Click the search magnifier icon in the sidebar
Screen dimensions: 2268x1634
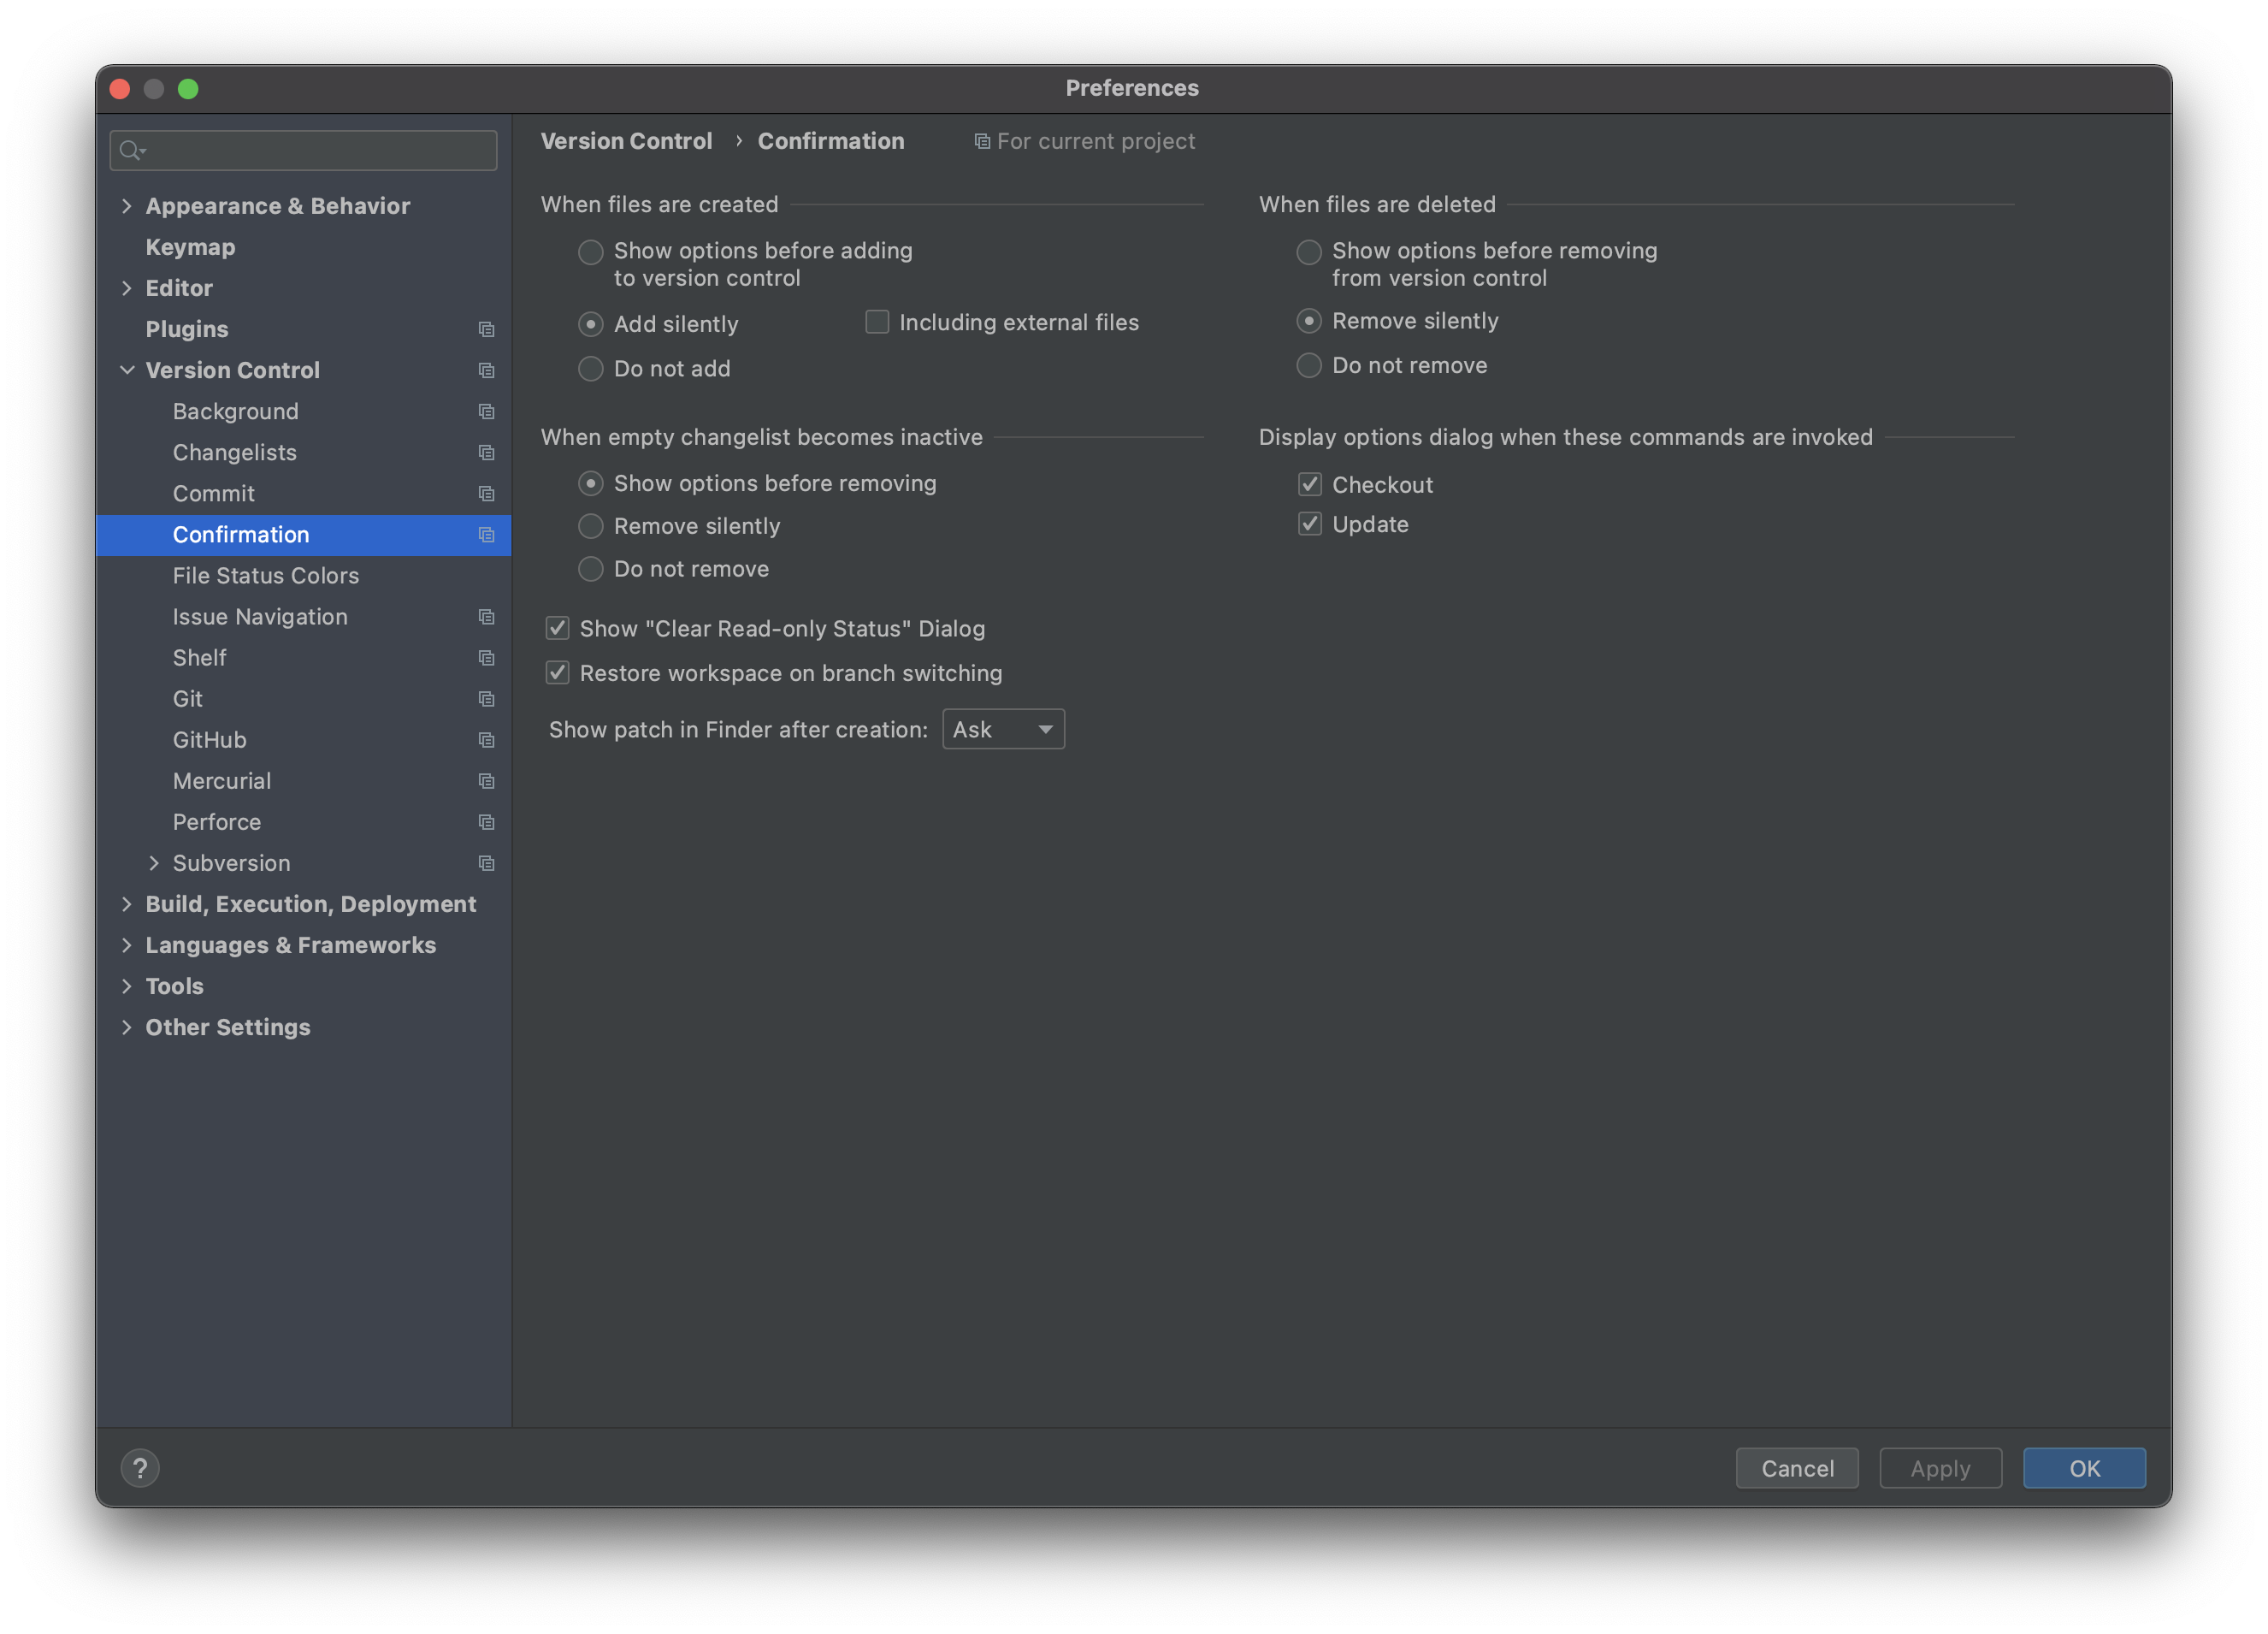coord(130,150)
